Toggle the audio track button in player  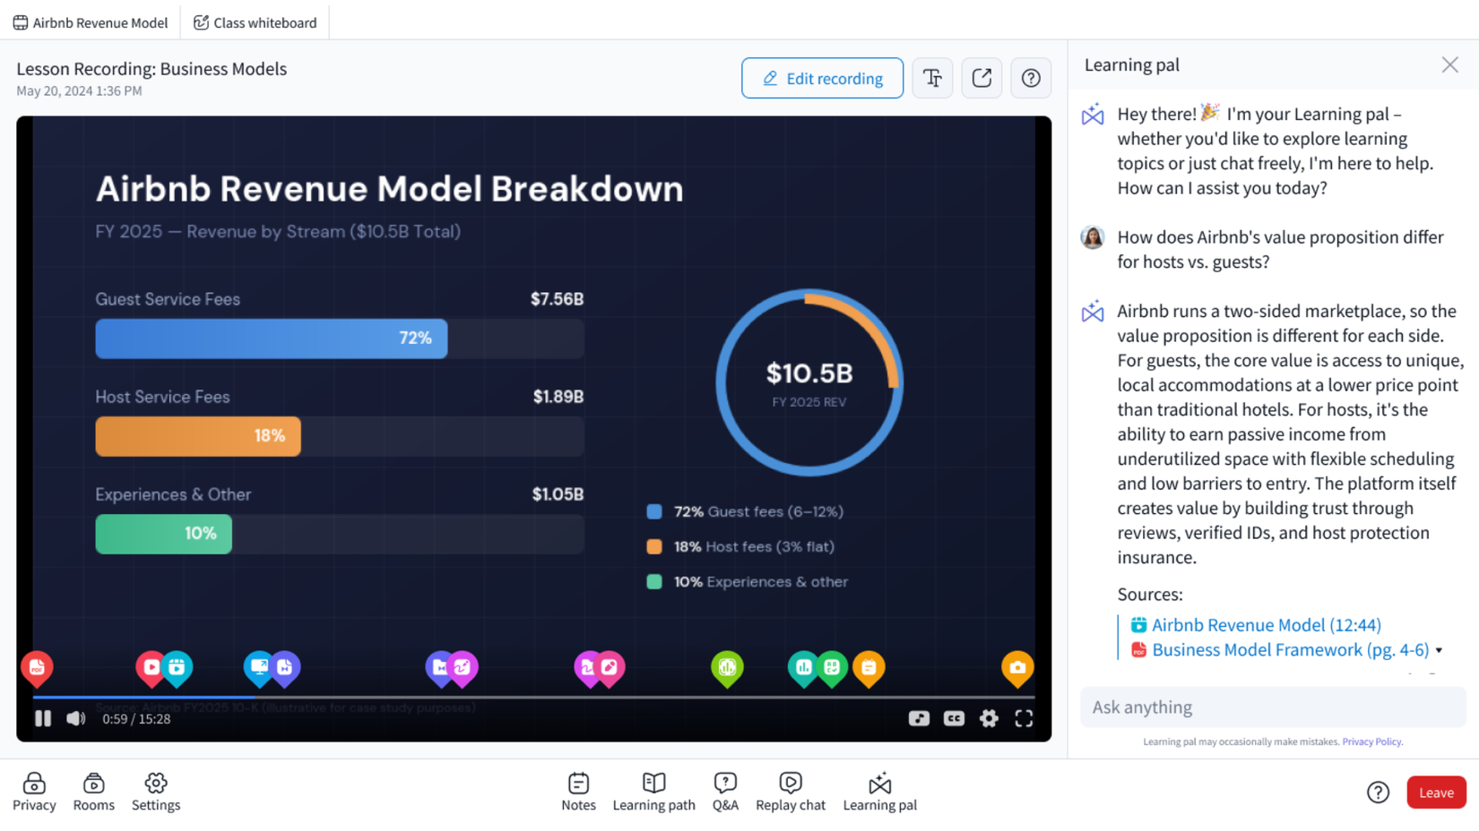[x=919, y=718]
